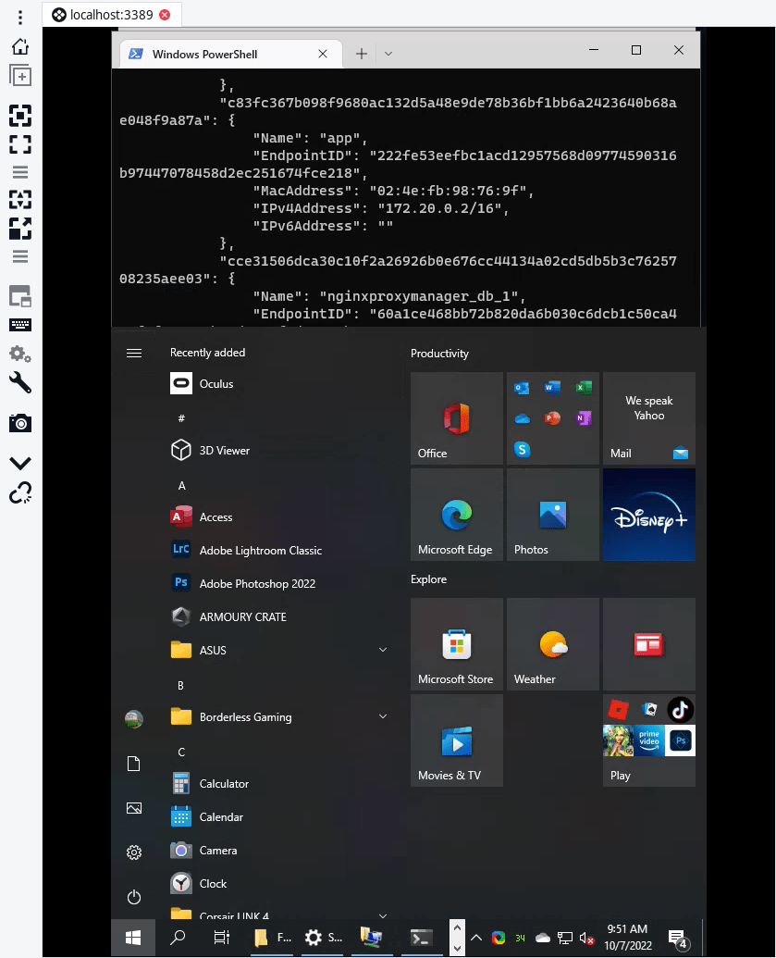Toggle Task View from the taskbar
Image resolution: width=776 pixels, height=958 pixels.
pos(221,938)
